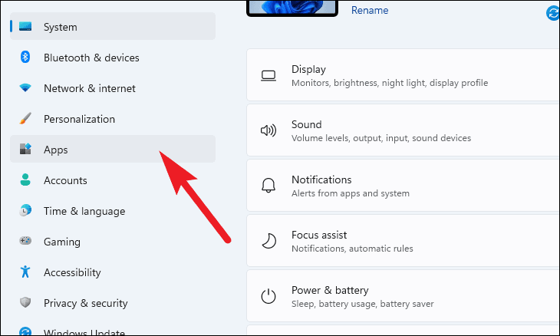Screen dimensions: 560x336
Task: Click the Wi-Fi network icon in sidebar
Action: tap(25, 88)
